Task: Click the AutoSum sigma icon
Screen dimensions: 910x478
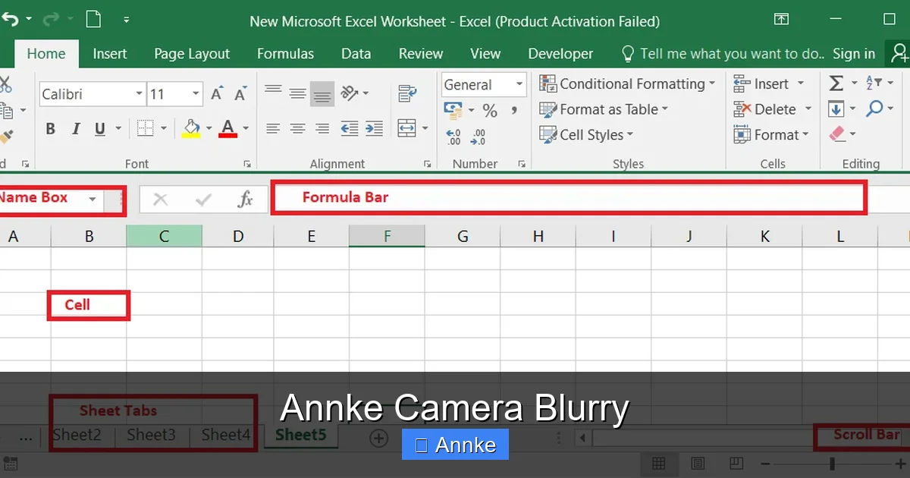Action: [836, 83]
